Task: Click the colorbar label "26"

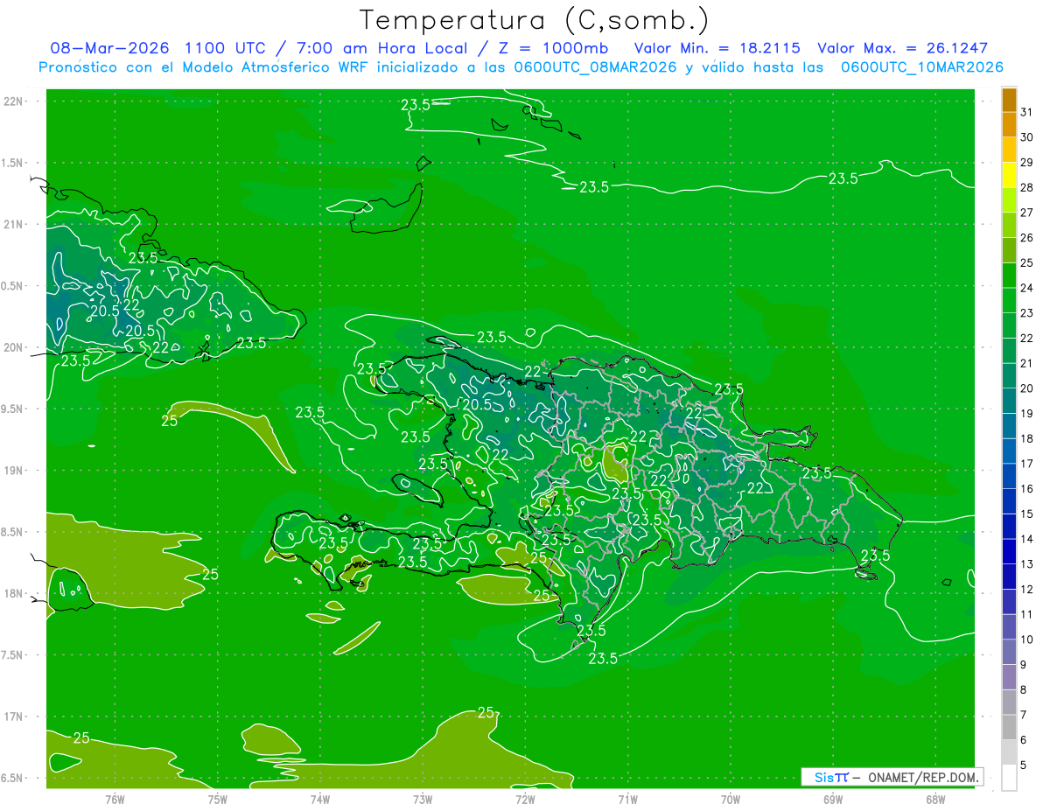Action: pyautogui.click(x=1026, y=237)
